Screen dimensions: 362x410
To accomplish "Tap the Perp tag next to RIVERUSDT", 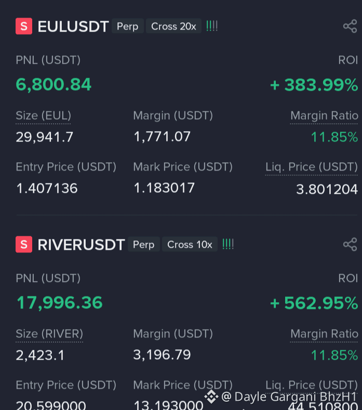I will click(x=143, y=245).
